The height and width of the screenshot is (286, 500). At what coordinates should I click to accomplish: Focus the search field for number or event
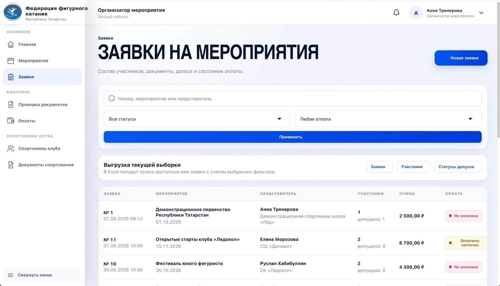point(292,99)
